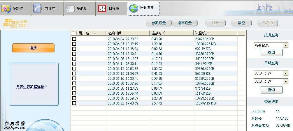Sort by 连接时长 column header
Image resolution: width=293 pixels, height=131 pixels.
coord(172,33)
